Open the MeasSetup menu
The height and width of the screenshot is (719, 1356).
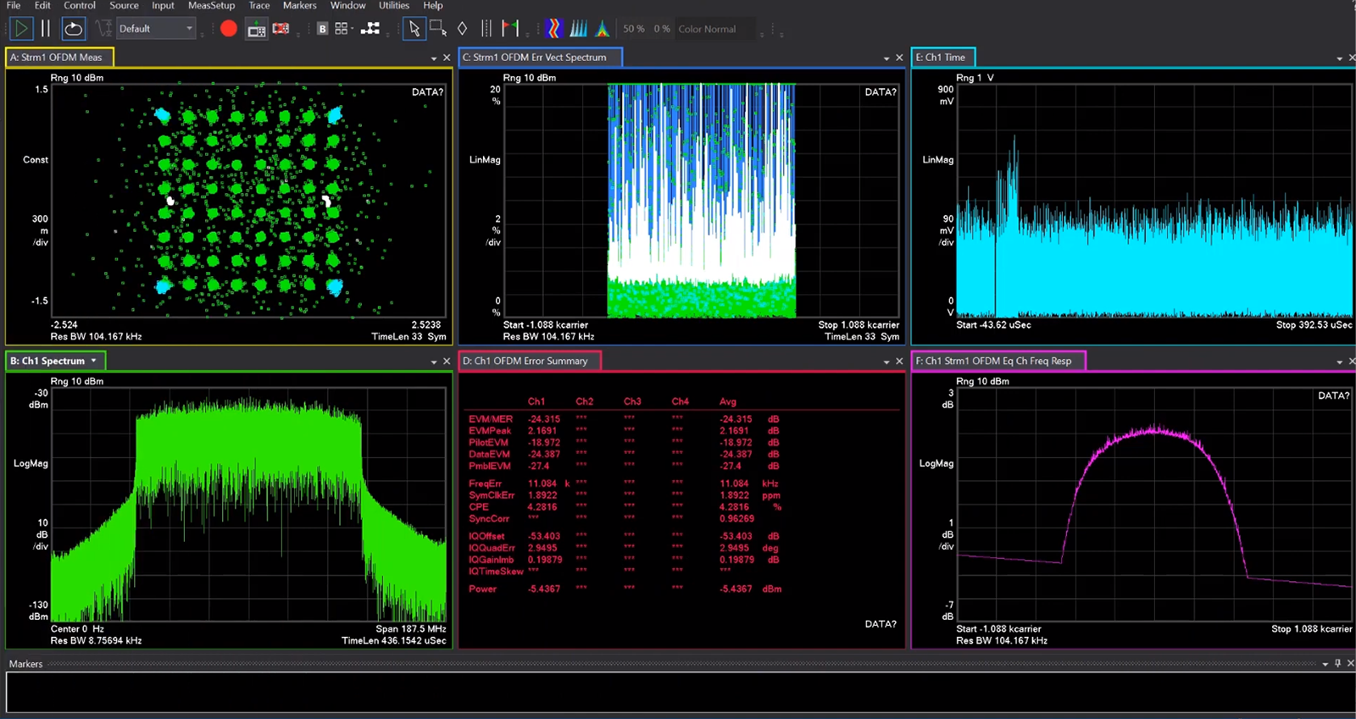[x=211, y=6]
